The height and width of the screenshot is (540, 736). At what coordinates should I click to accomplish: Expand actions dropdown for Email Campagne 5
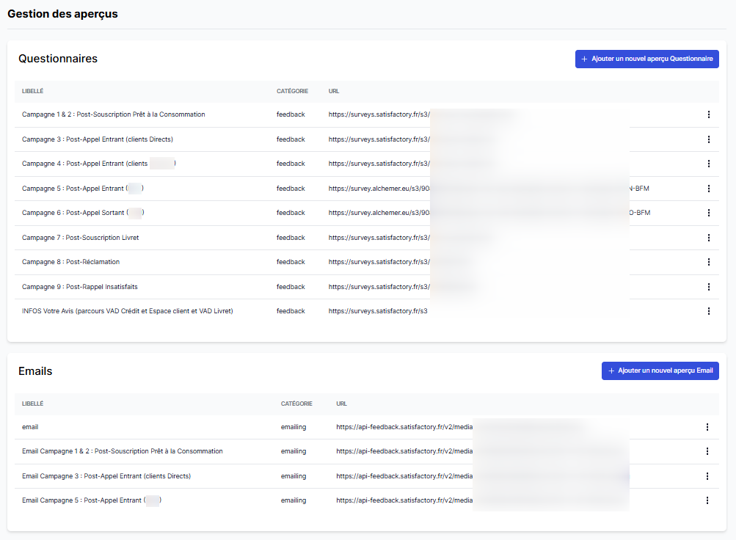[x=707, y=500]
